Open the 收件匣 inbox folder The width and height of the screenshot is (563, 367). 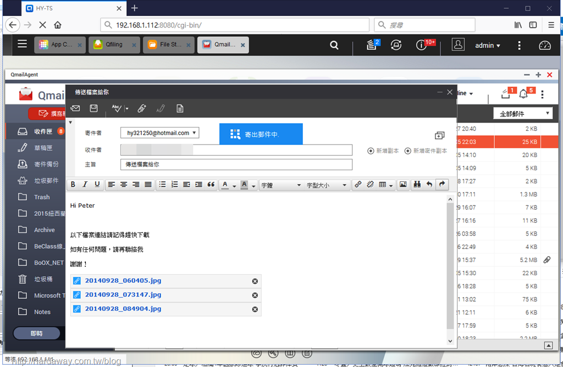coord(35,131)
